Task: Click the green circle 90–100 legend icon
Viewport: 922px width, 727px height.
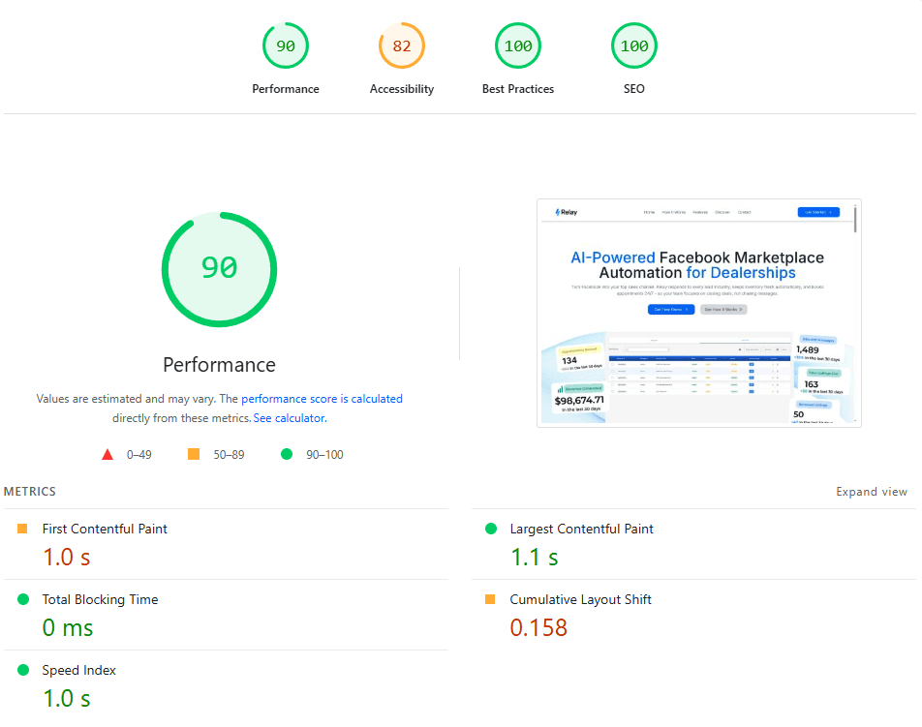Action: [287, 454]
